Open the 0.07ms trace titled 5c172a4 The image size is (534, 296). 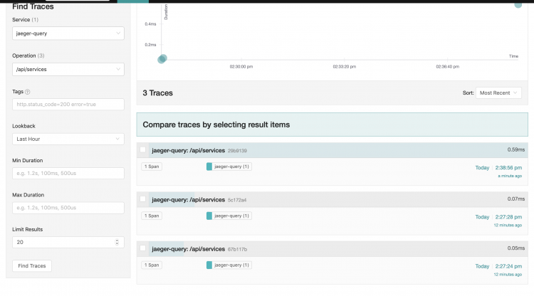point(189,200)
